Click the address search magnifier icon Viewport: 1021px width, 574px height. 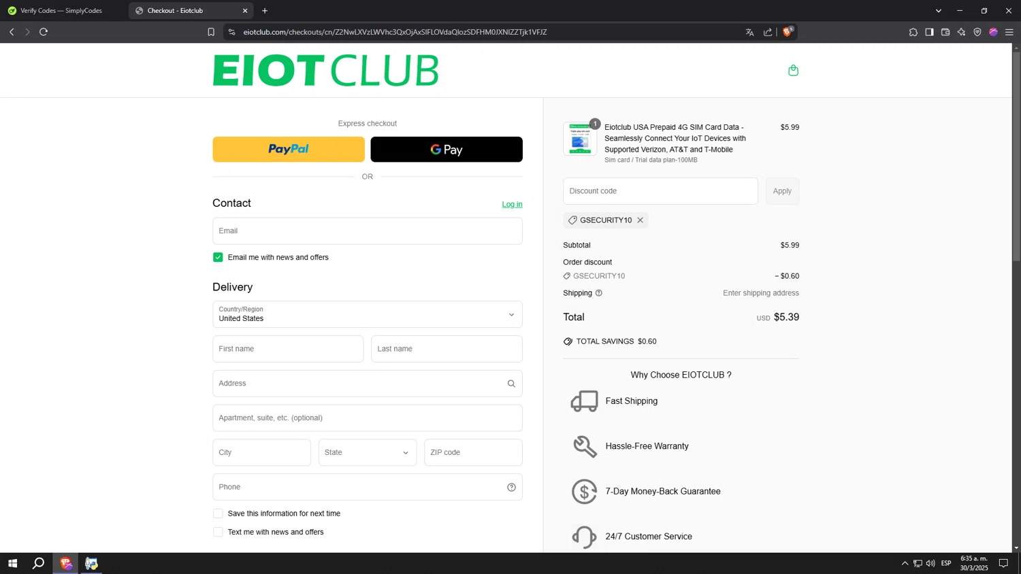coord(511,384)
